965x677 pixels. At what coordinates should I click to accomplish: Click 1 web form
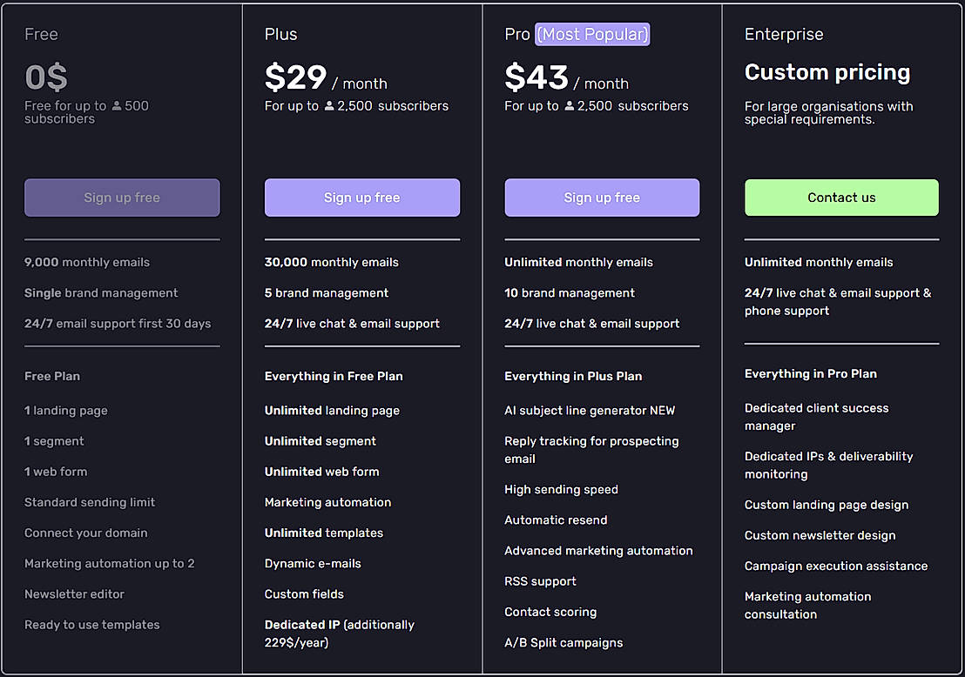point(56,472)
